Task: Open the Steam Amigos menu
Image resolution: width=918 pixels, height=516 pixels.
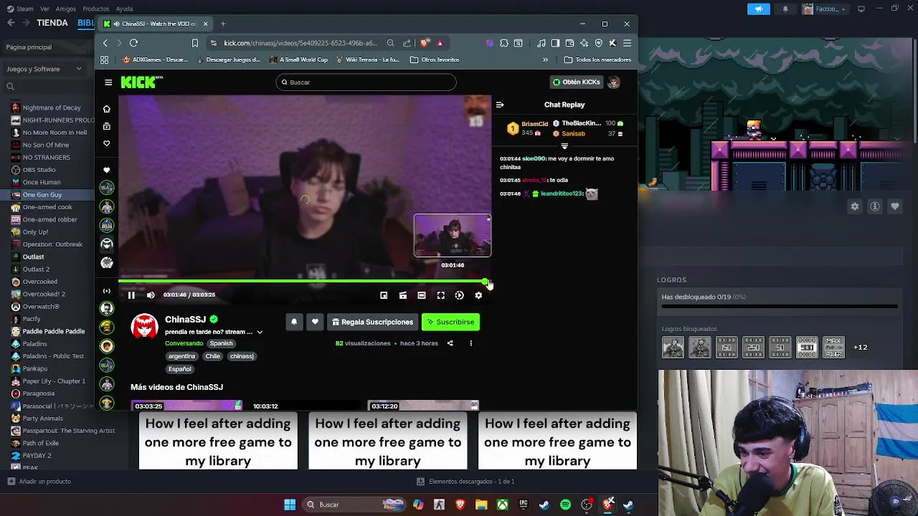Action: 66,9
